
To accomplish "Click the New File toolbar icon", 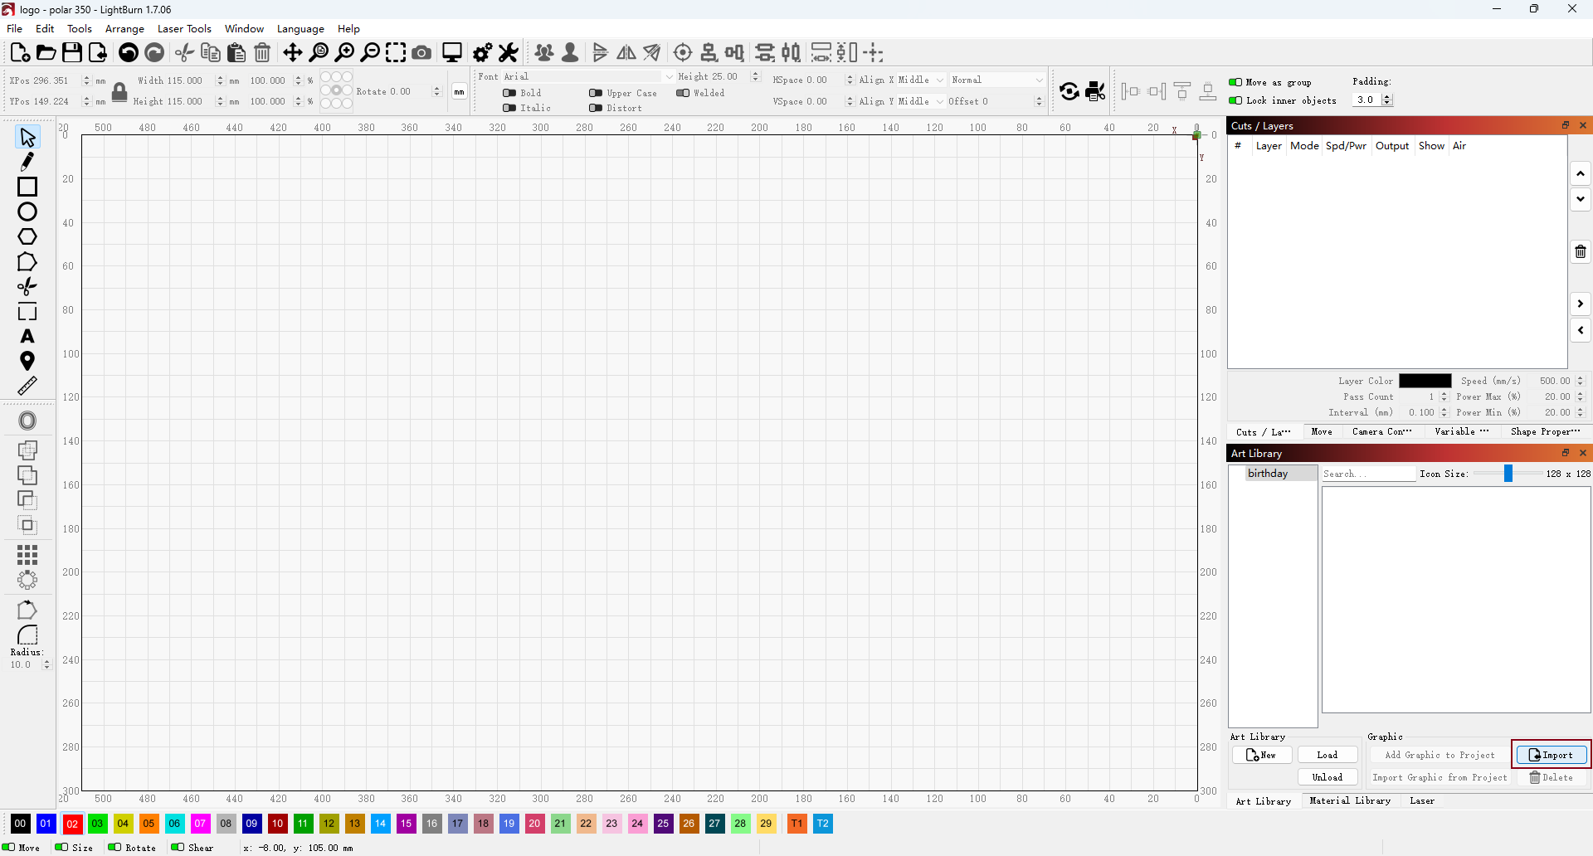I will coord(20,52).
